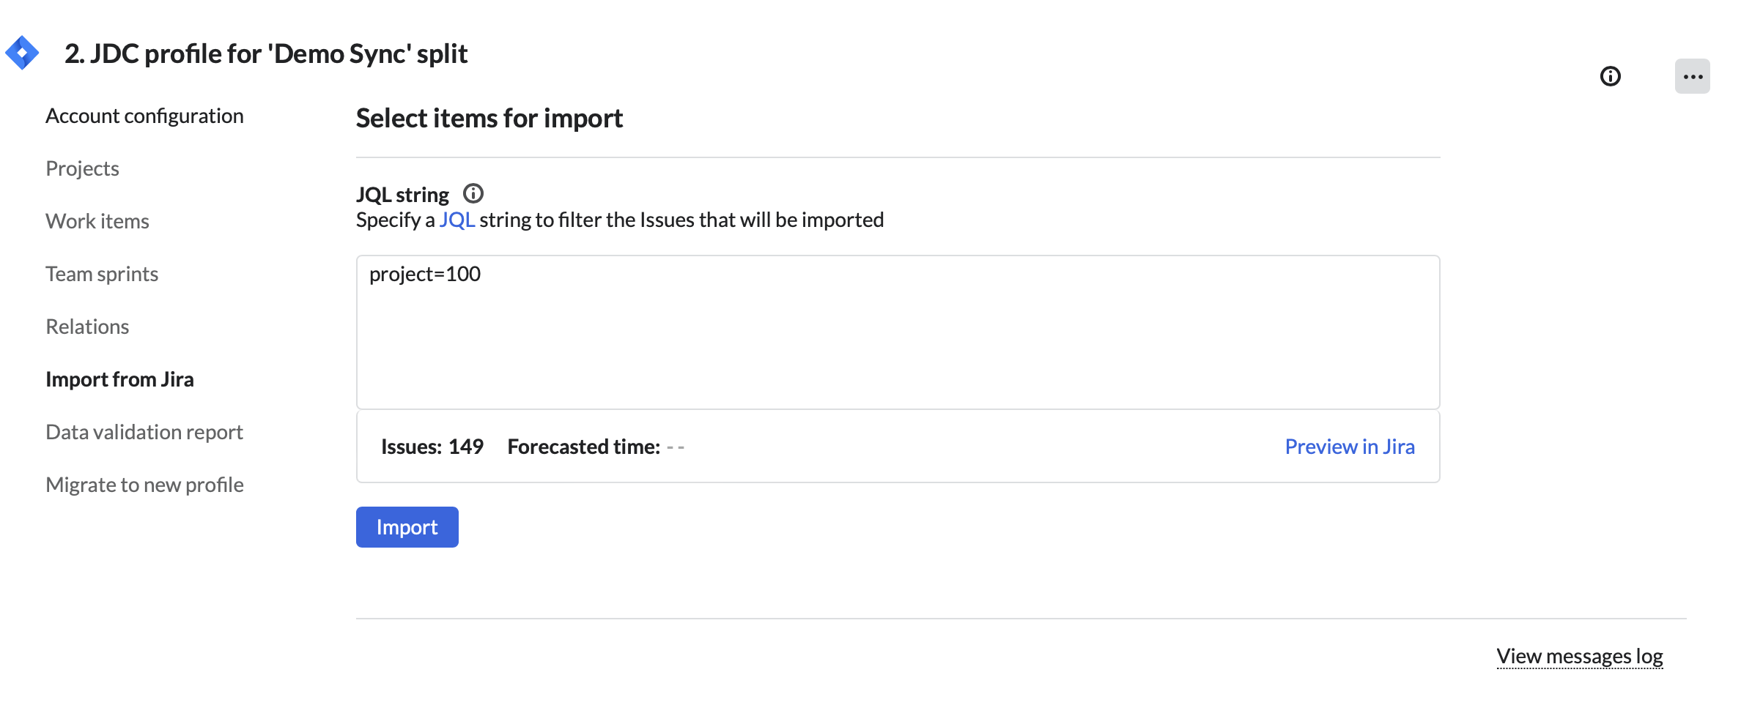This screenshot has width=1741, height=716.
Task: Open the View messages log link
Action: pos(1579,656)
